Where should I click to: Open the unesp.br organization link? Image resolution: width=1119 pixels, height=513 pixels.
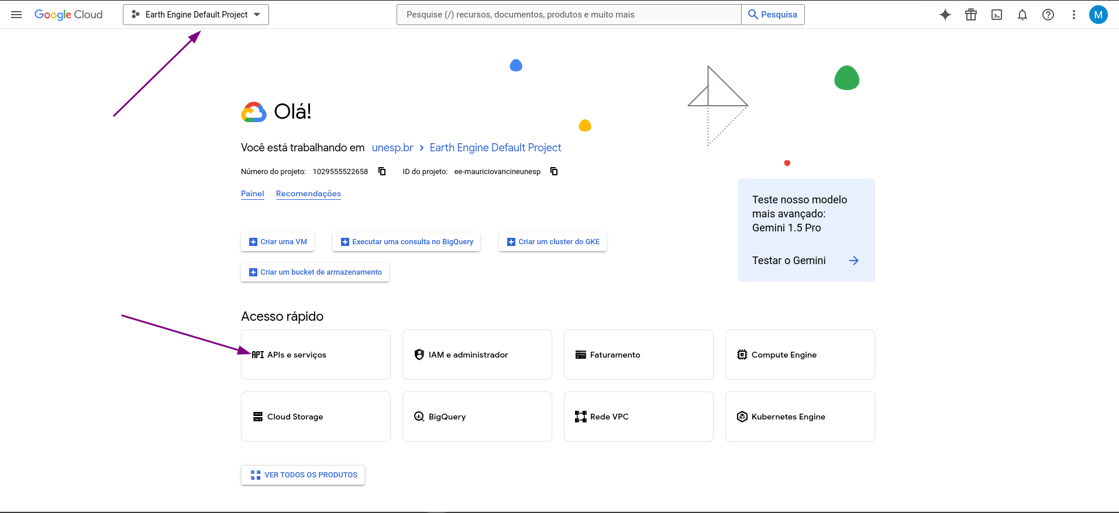(x=392, y=148)
